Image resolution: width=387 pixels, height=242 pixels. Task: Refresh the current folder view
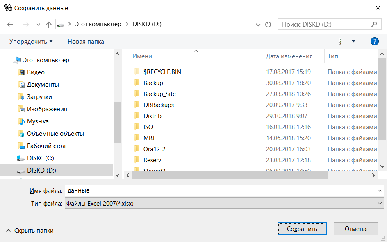point(268,24)
